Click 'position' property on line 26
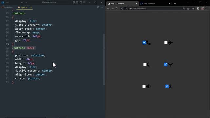Viewport: 210px width, 118px height. (x=21, y=55)
